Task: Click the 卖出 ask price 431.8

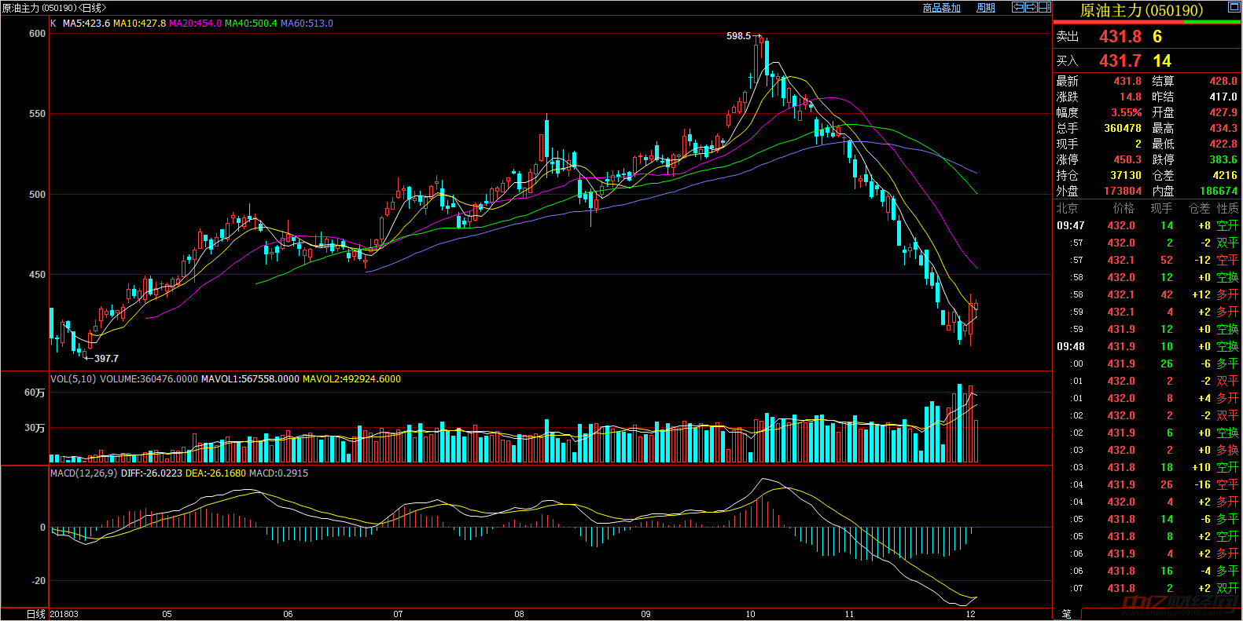Action: pyautogui.click(x=1120, y=37)
